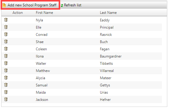Click trash icon beside Coleen Fagan
The width and height of the screenshot is (170, 109).
6,49
